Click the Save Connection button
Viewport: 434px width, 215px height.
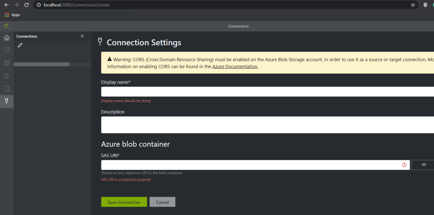[124, 202]
